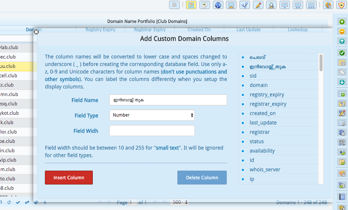Select 'sid' in the column list

[253, 76]
